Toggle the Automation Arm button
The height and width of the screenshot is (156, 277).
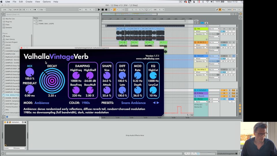[115, 10]
